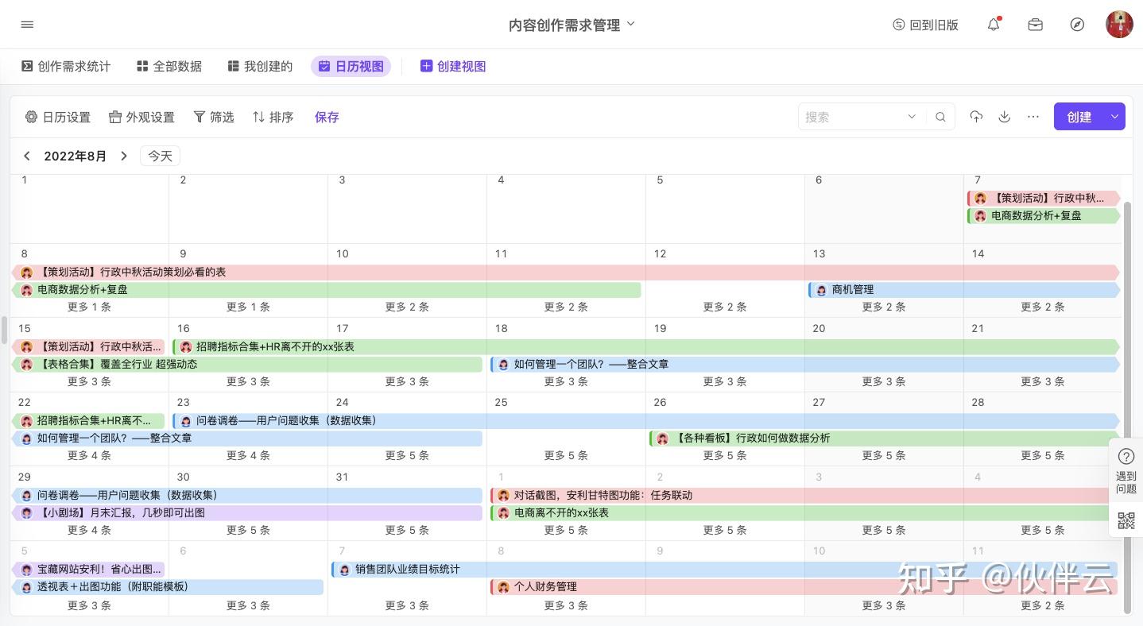Image resolution: width=1143 pixels, height=626 pixels.
Task: Select the August 4 date cell
Action: pyautogui.click(x=566, y=208)
